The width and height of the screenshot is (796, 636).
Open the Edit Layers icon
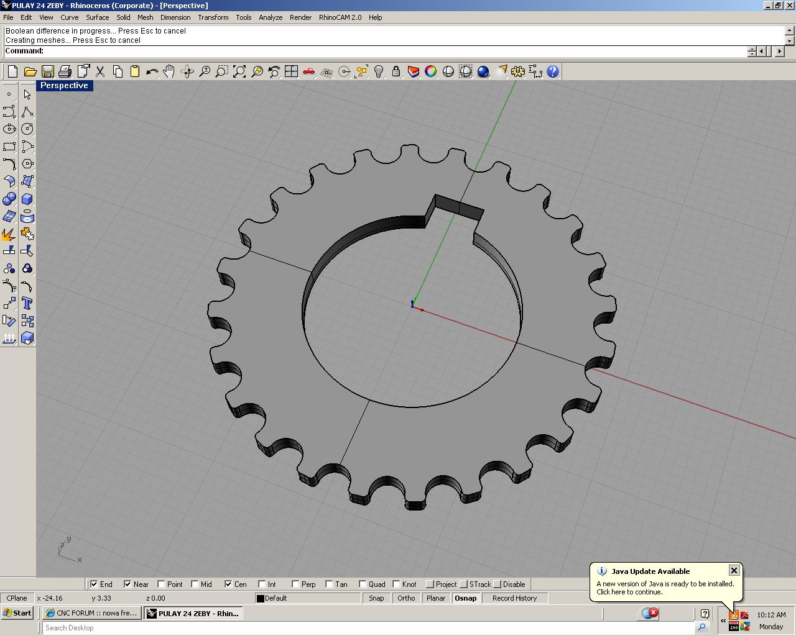(x=414, y=71)
